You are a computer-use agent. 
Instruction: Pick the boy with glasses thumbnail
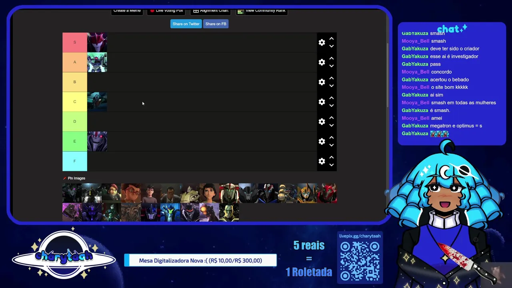click(131, 193)
